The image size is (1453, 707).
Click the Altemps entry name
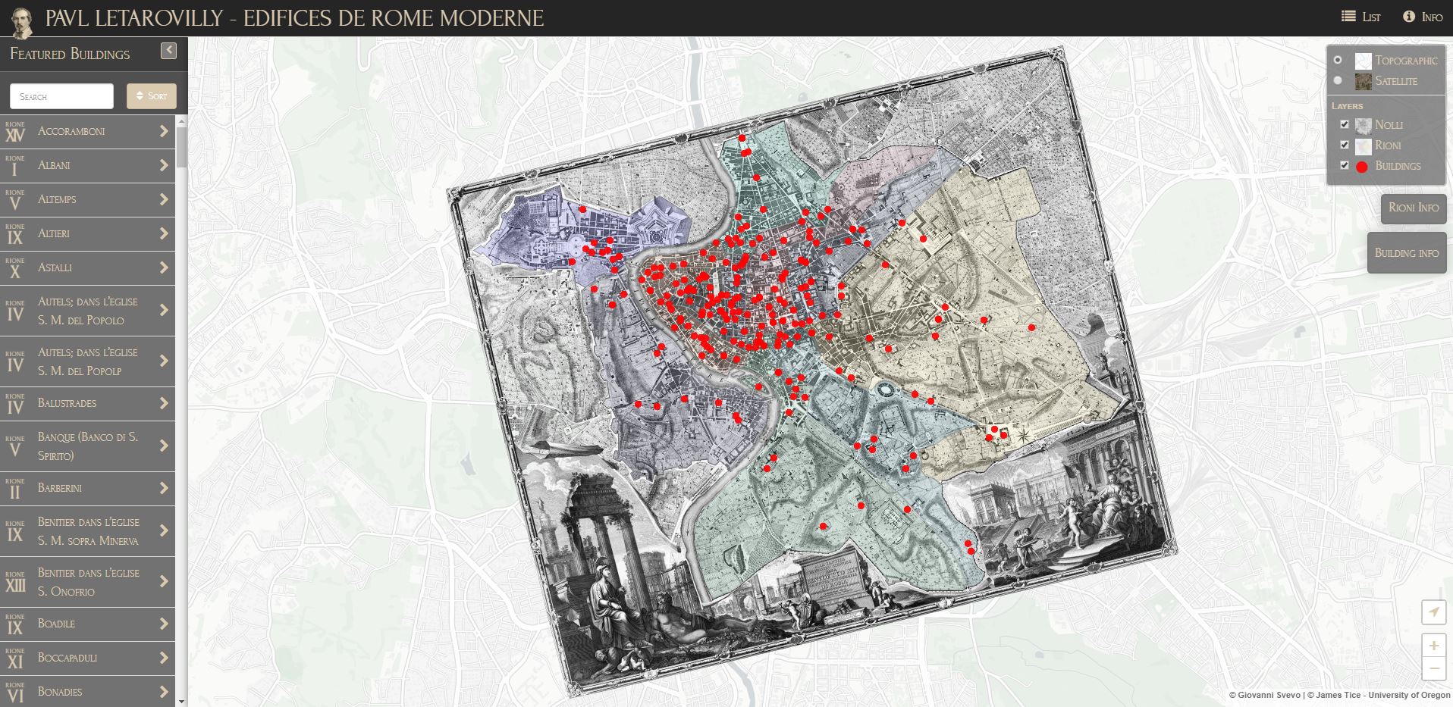pyautogui.click(x=57, y=199)
